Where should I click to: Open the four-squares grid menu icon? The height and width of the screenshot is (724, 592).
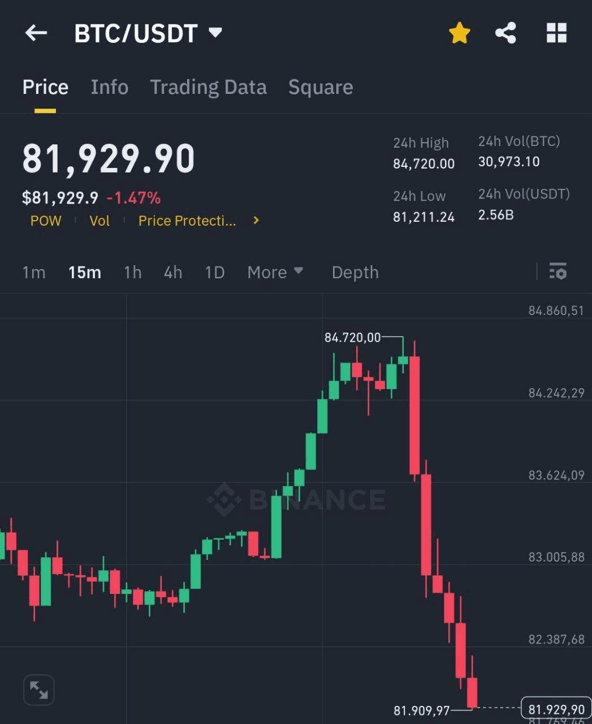[x=556, y=33]
